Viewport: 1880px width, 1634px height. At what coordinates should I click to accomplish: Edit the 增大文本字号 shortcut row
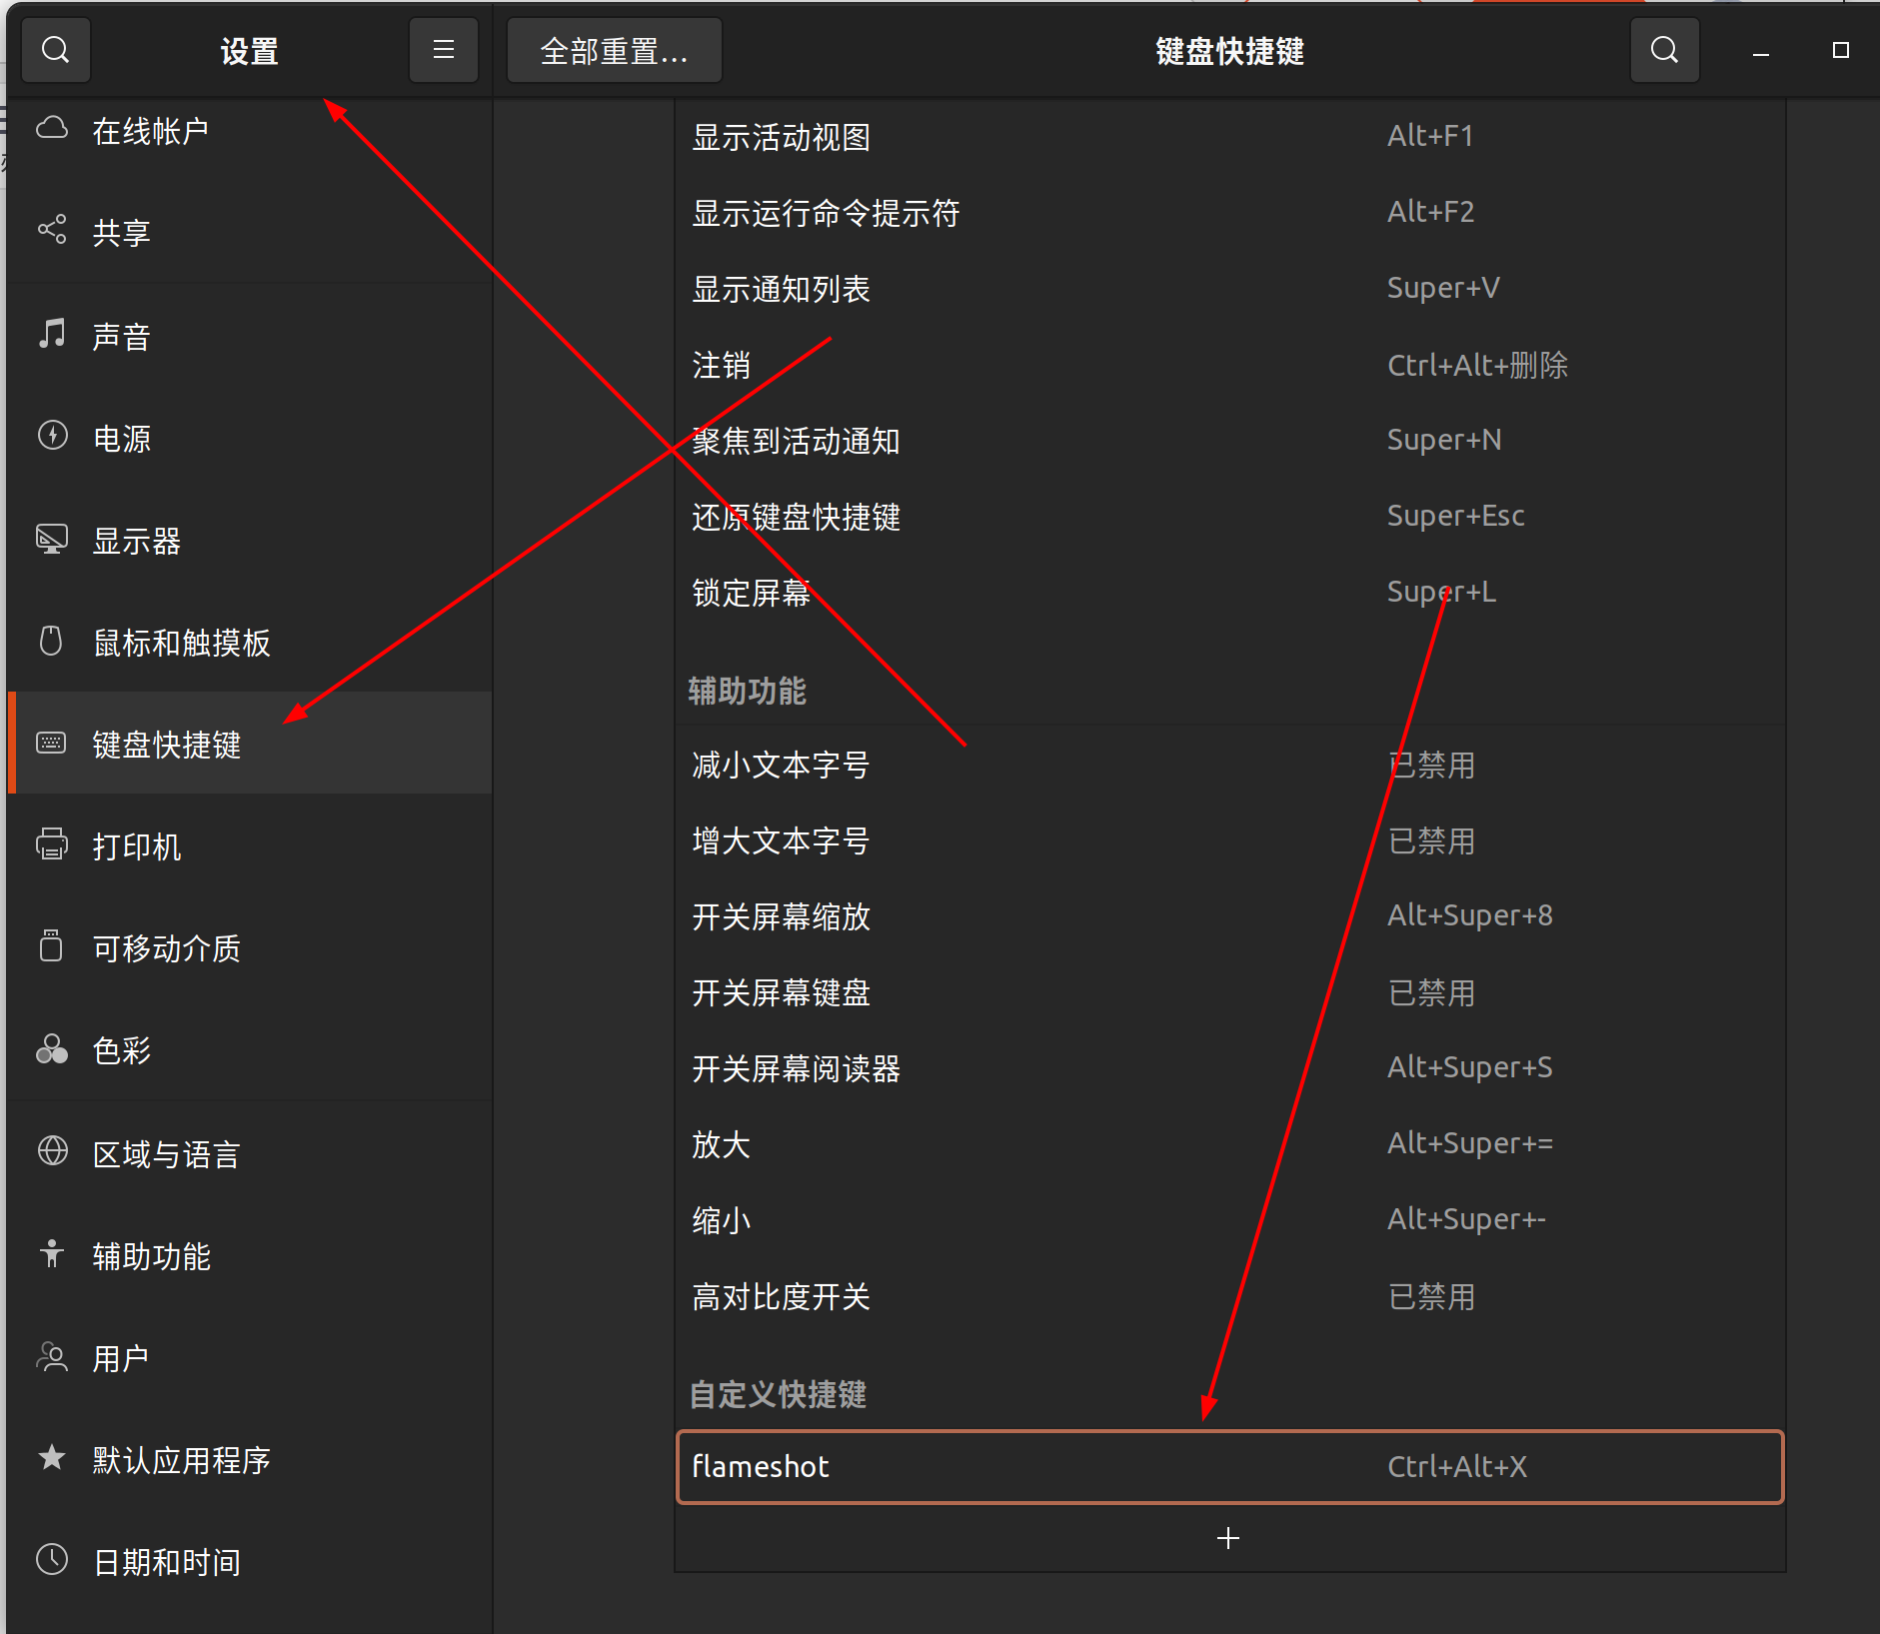pos(1230,840)
